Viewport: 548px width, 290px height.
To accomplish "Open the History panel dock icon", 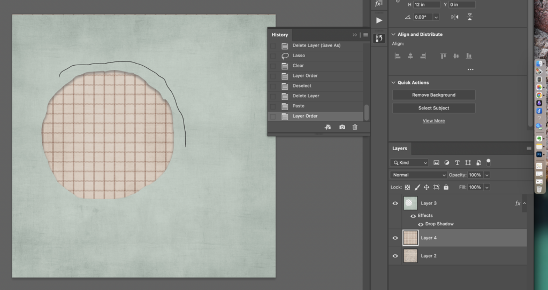I will click(379, 38).
